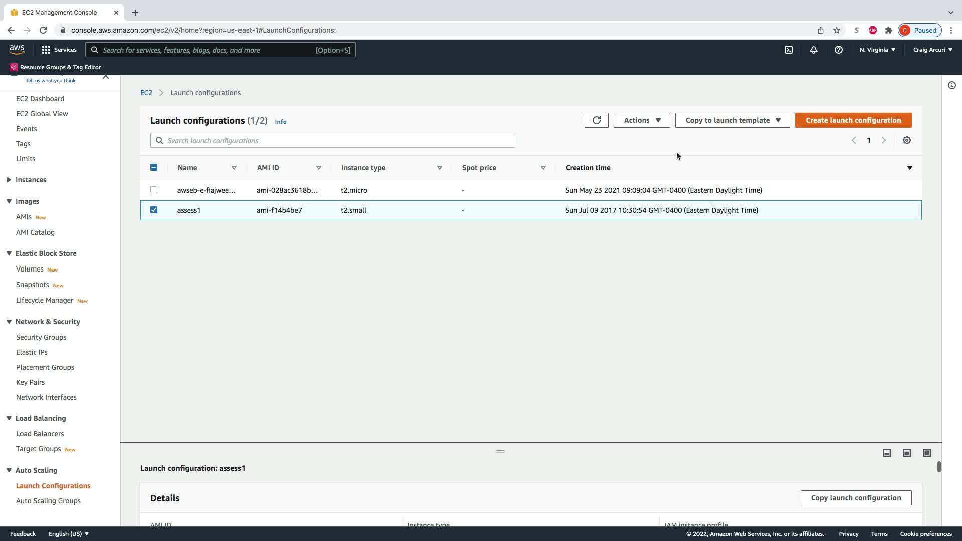
Task: Click the EC2 breadcrumb link
Action: pyautogui.click(x=146, y=93)
